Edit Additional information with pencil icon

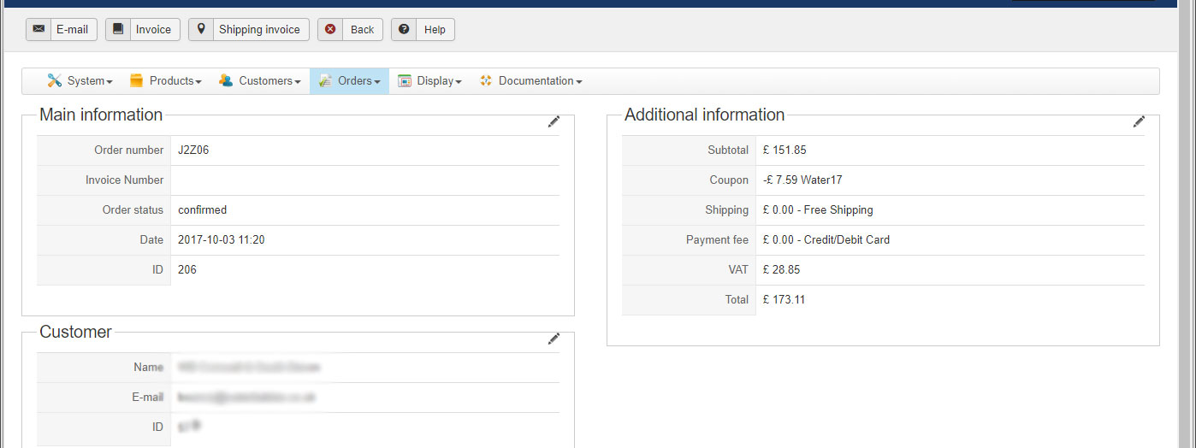(1139, 122)
